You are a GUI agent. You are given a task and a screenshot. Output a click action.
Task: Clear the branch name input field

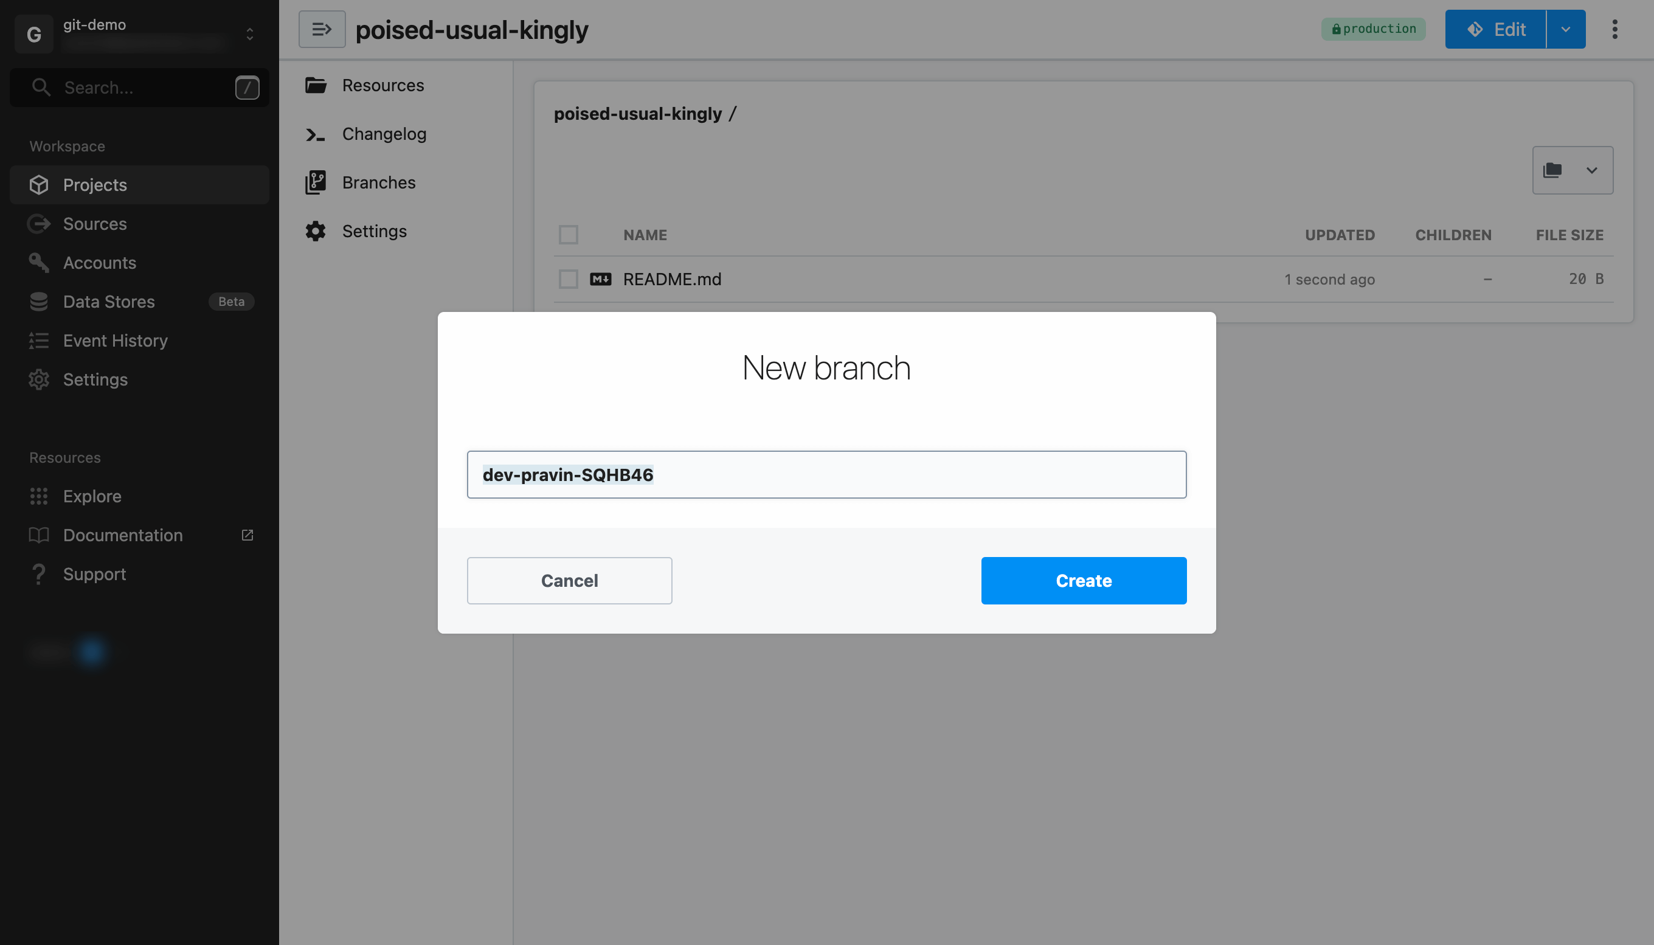(x=827, y=474)
